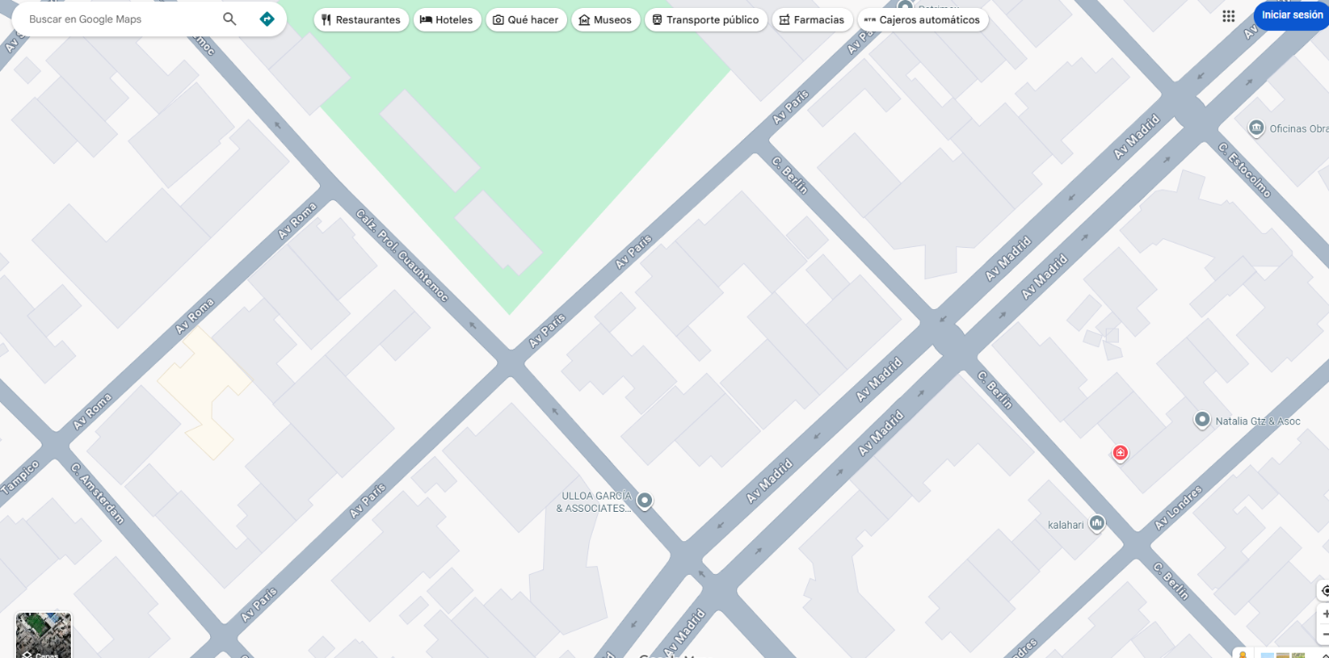Center the map on your location
The image size is (1329, 658).
coord(1325,591)
